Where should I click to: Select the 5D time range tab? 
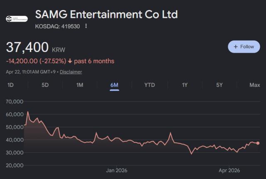pyautogui.click(x=45, y=85)
